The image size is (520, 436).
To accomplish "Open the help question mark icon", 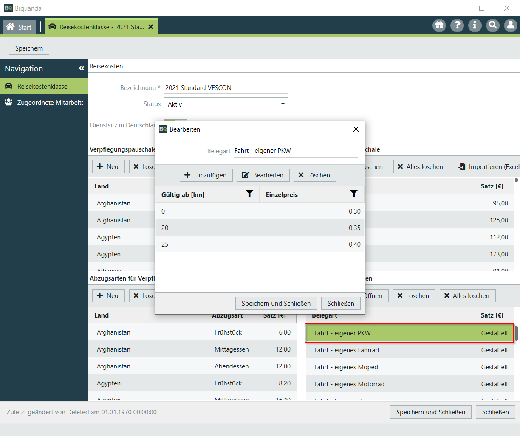I will 457,25.
